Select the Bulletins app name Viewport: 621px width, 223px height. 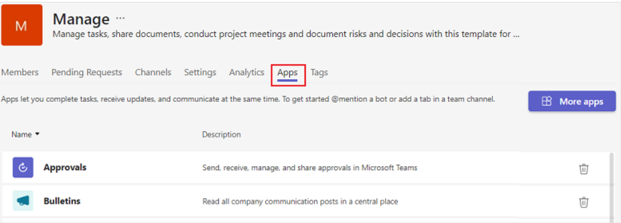click(62, 201)
